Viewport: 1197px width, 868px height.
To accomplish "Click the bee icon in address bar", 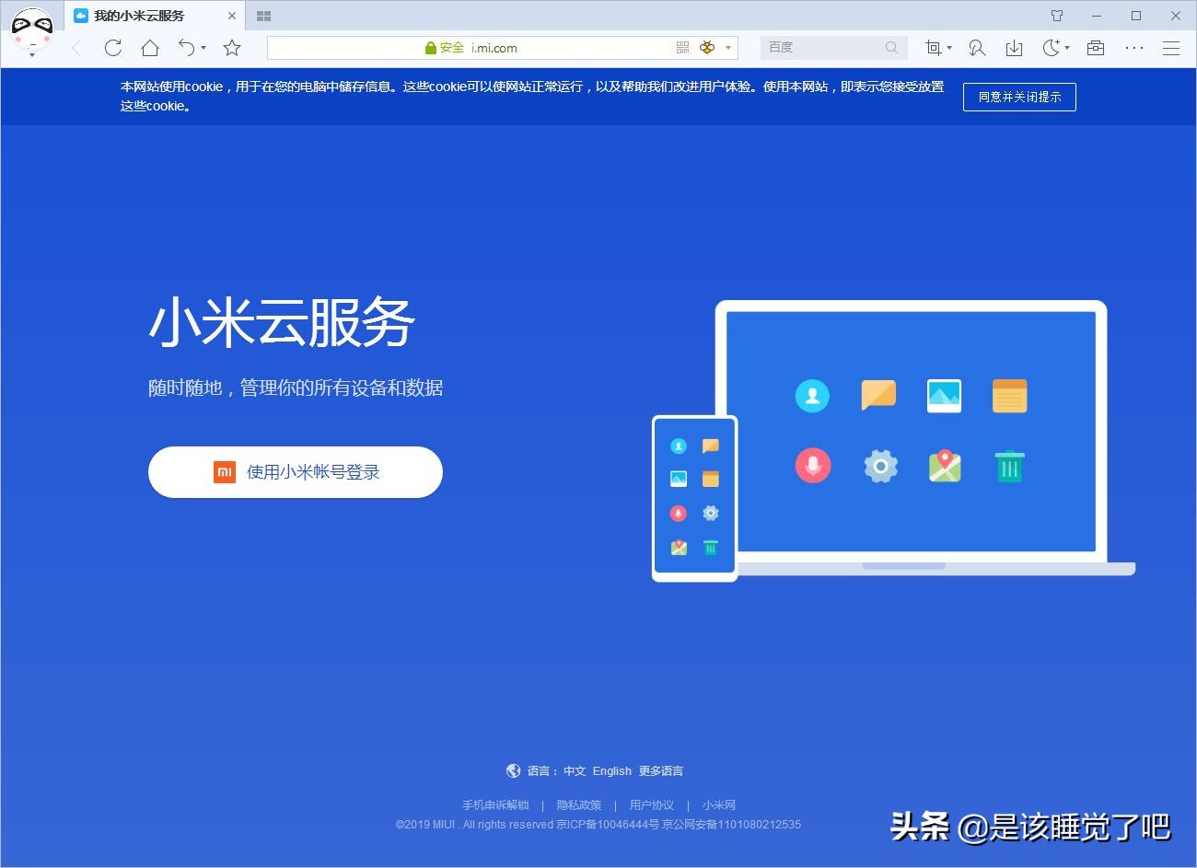I will point(707,48).
